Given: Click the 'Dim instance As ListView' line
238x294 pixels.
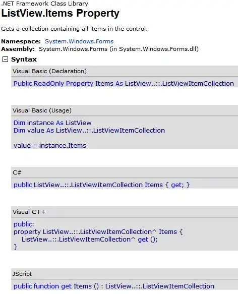Looking at the screenshot, I should pyautogui.click(x=52, y=123).
